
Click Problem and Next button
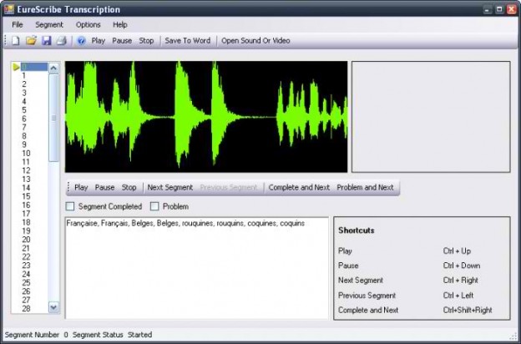365,188
